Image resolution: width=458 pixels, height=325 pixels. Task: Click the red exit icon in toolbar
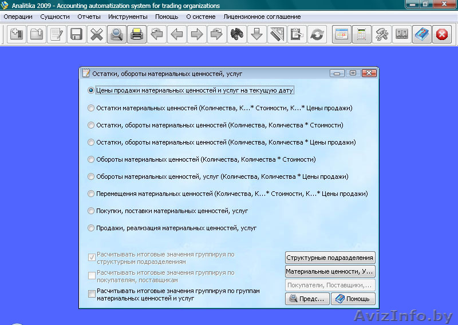point(441,35)
